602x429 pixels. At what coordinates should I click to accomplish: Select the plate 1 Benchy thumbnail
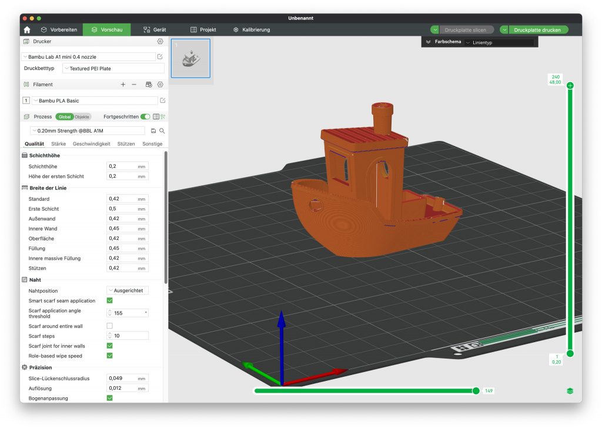coord(190,58)
